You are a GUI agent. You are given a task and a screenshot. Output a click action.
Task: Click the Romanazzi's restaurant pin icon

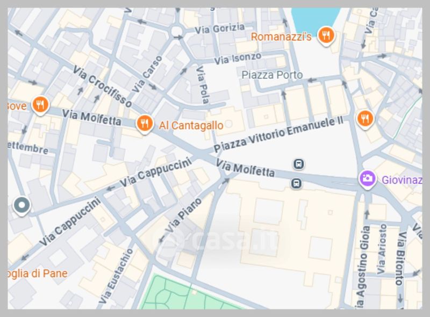(326, 36)
